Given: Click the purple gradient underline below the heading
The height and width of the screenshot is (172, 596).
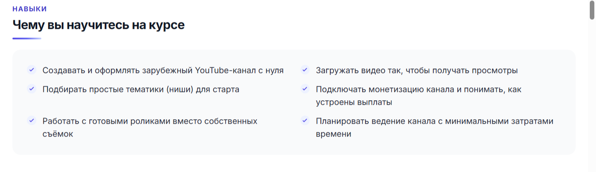Looking at the screenshot, I should [27, 38].
